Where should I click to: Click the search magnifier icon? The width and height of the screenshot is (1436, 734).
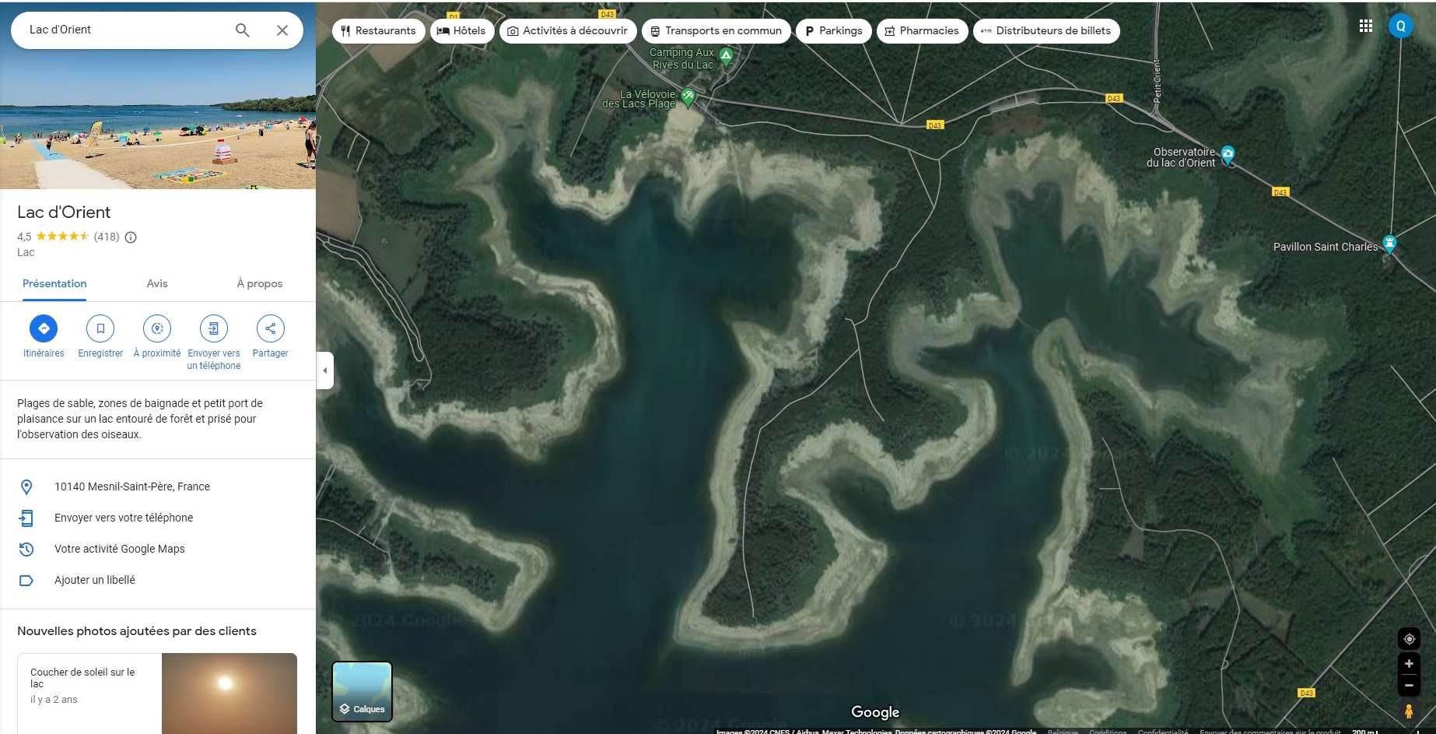point(243,30)
